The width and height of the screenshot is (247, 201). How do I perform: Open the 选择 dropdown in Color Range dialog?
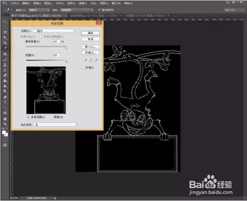coord(54,31)
